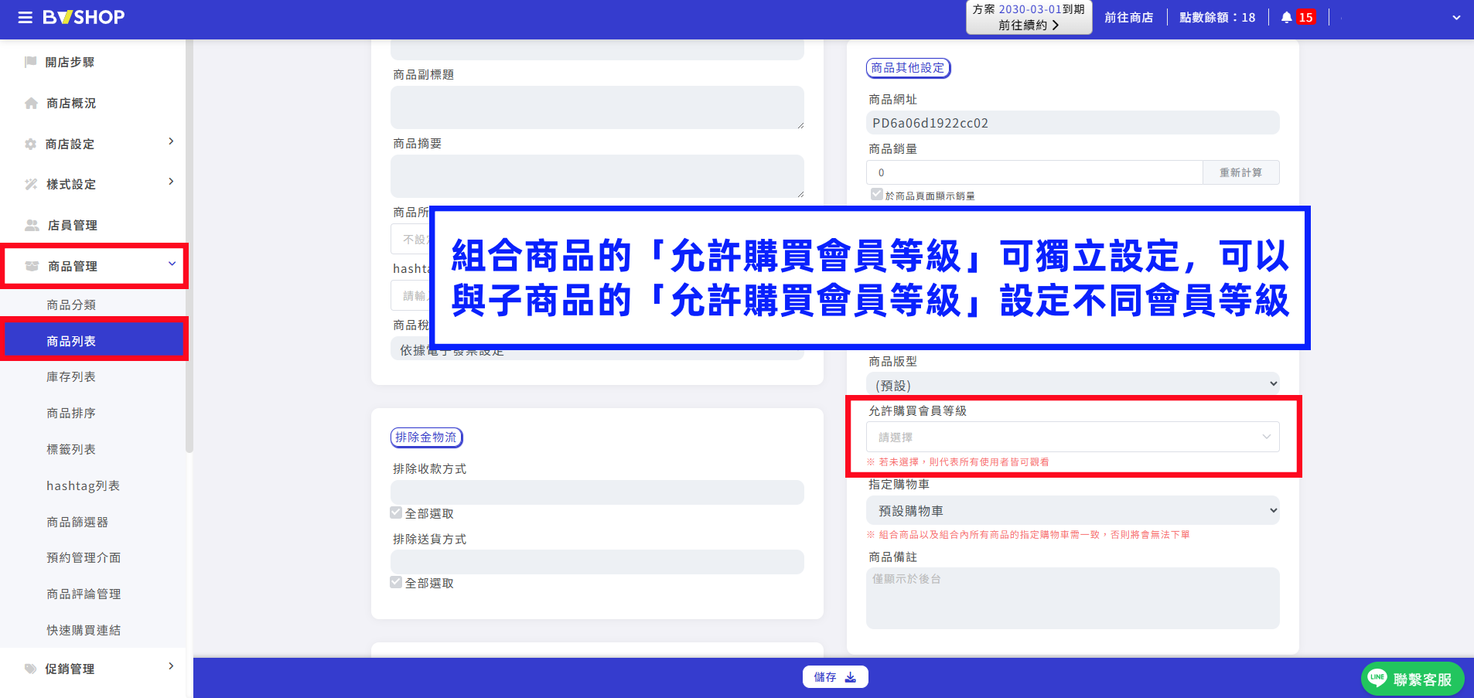Open notifications bell with 15 badge
Image resolution: width=1474 pixels, height=698 pixels.
point(1297,17)
